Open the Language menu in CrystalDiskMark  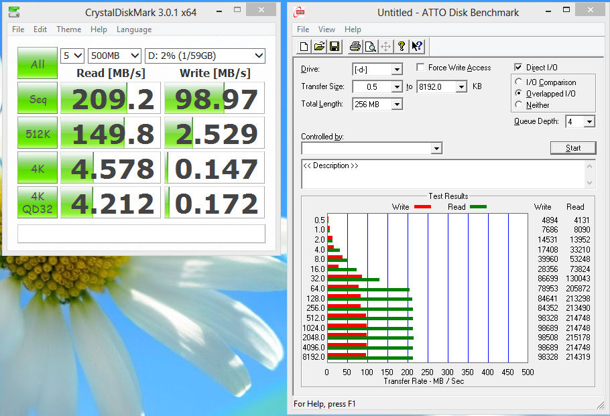(x=134, y=29)
